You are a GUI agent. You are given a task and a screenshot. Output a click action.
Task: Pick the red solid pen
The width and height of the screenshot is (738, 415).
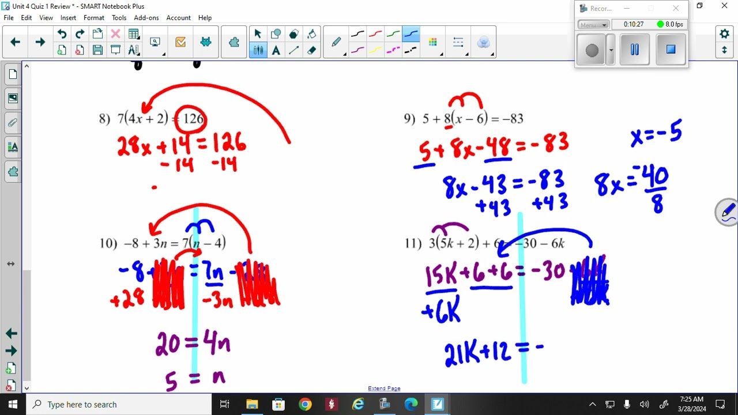[375, 34]
